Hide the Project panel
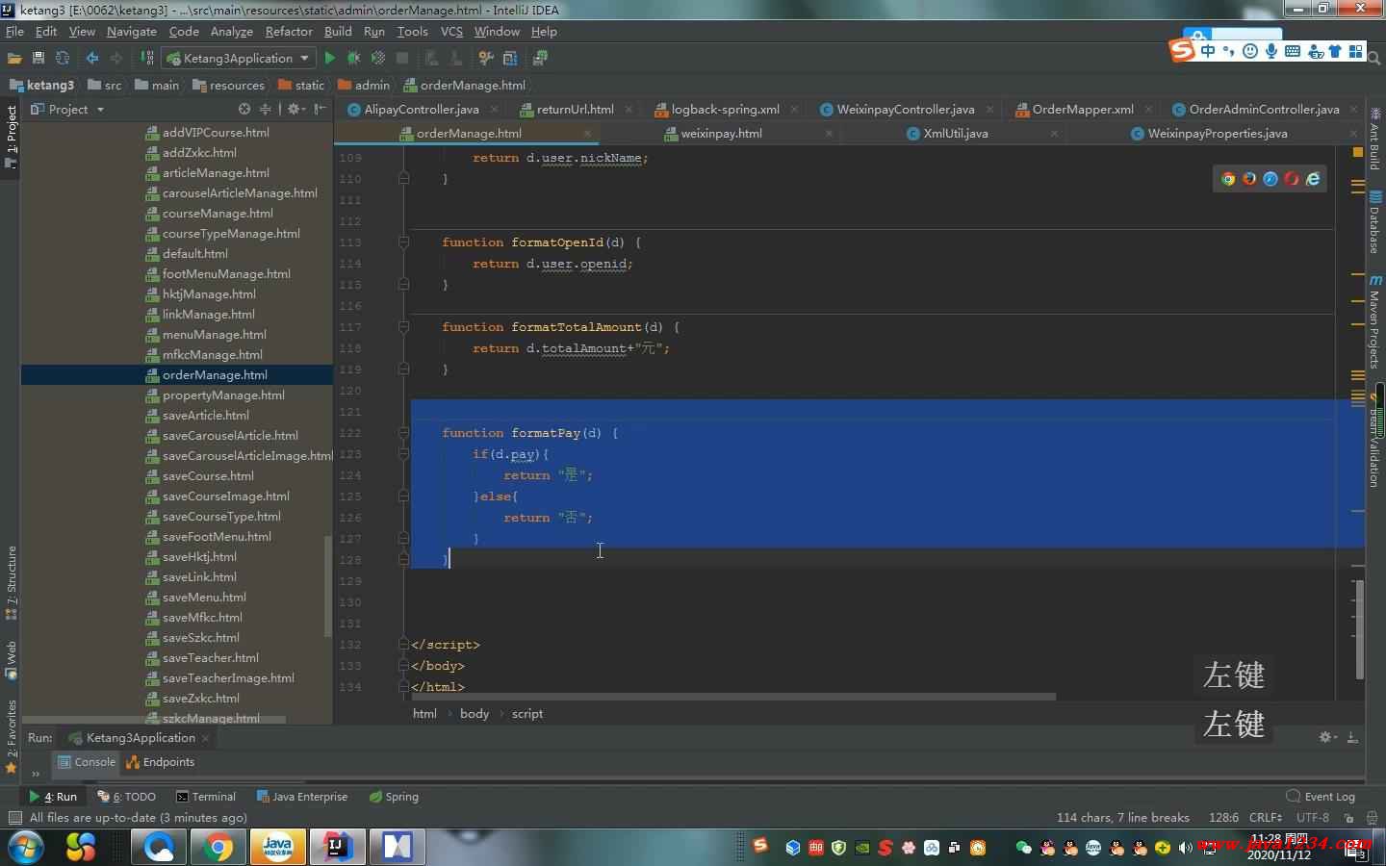 click(x=320, y=109)
